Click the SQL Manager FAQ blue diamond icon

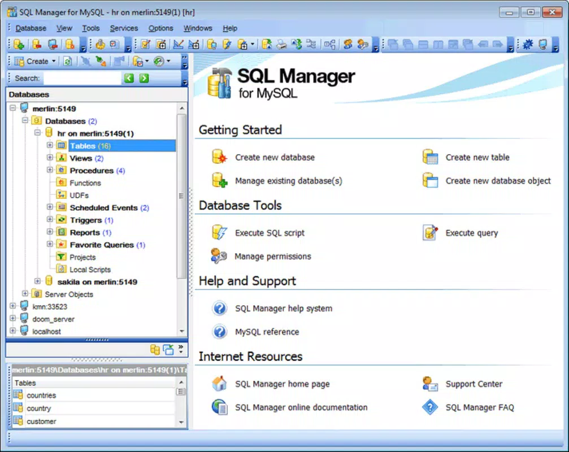(x=430, y=407)
